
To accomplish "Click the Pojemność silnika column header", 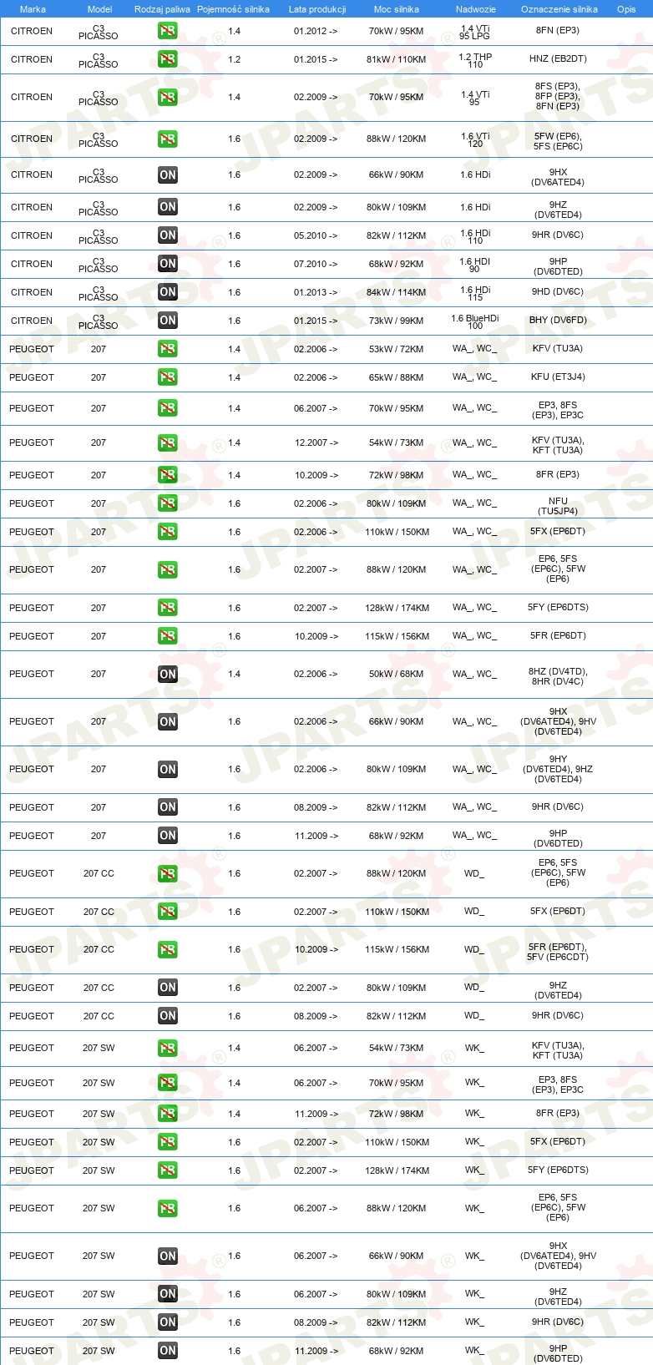I will tap(233, 9).
